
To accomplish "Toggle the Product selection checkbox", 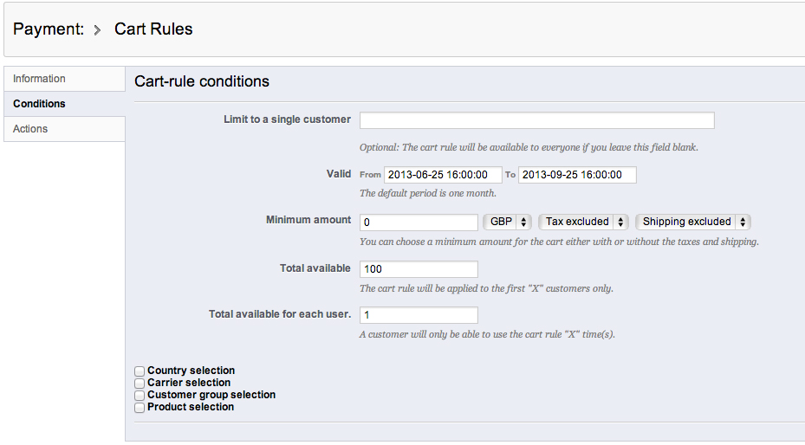I will click(140, 408).
